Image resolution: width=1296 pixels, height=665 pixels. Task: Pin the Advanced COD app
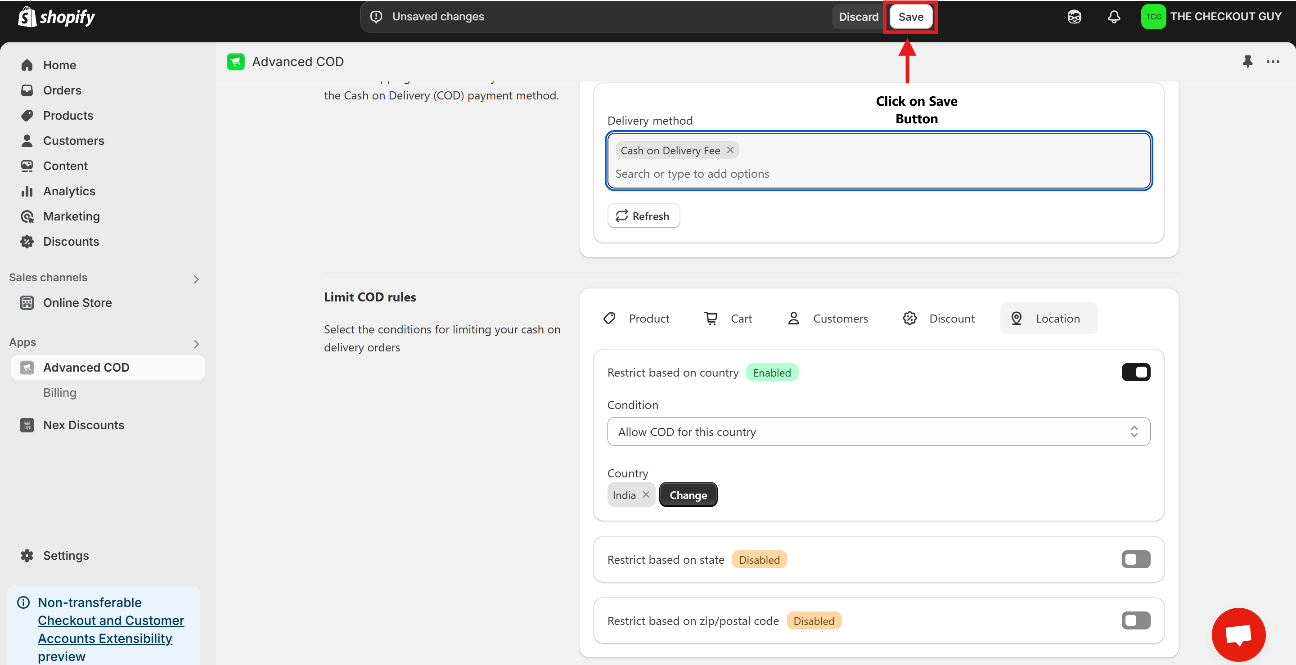point(1247,61)
